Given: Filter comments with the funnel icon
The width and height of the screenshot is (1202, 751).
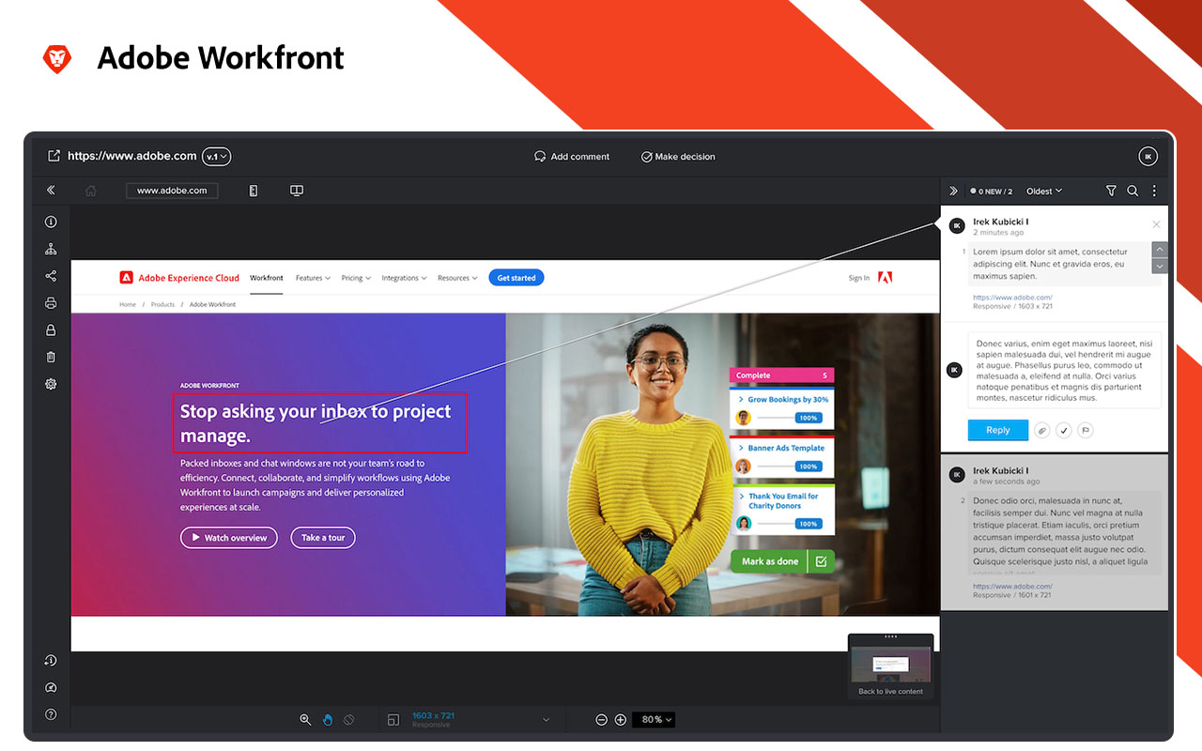Looking at the screenshot, I should (1110, 190).
